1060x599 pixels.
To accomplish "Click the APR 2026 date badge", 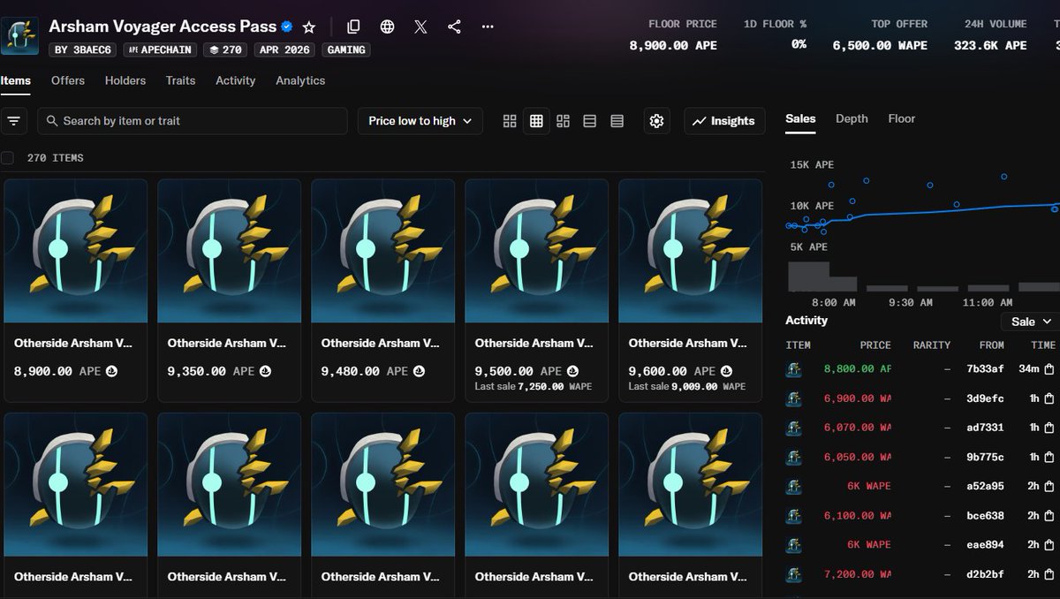I will tap(285, 50).
